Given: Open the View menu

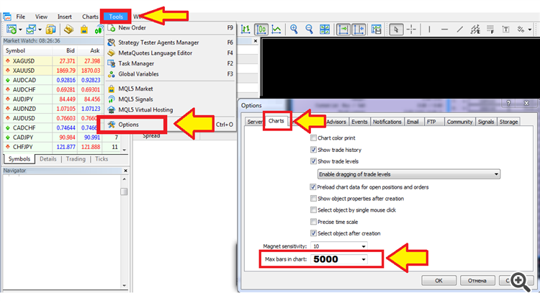Looking at the screenshot, I should [41, 17].
